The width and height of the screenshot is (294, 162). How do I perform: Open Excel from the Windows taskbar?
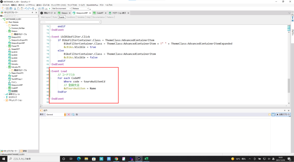pyautogui.click(x=146, y=159)
